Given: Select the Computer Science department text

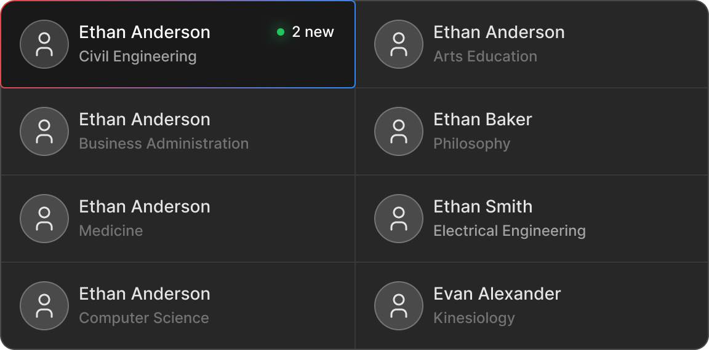Looking at the screenshot, I should click(144, 318).
